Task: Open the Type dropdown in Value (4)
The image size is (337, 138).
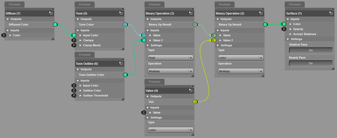Action: (x=171, y=130)
